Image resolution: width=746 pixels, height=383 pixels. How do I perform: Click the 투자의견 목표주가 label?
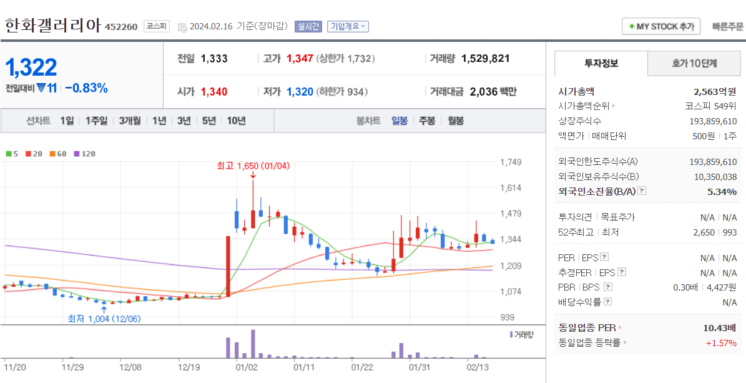pyautogui.click(x=596, y=217)
